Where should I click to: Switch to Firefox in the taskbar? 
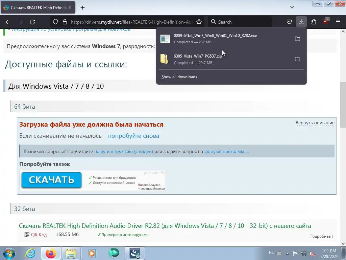coord(51,253)
